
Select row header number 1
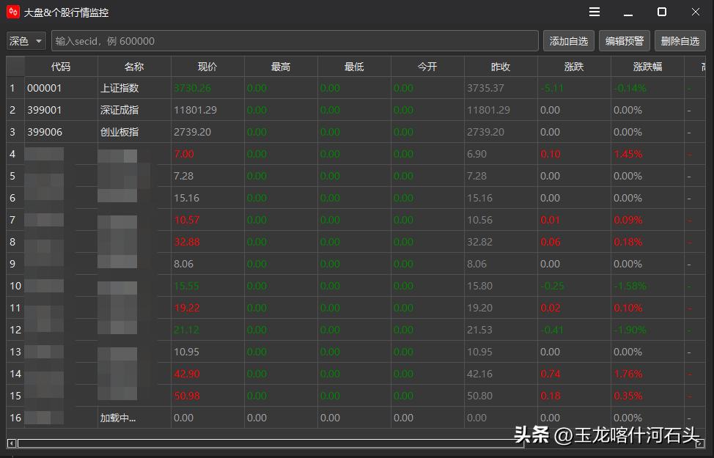point(15,88)
